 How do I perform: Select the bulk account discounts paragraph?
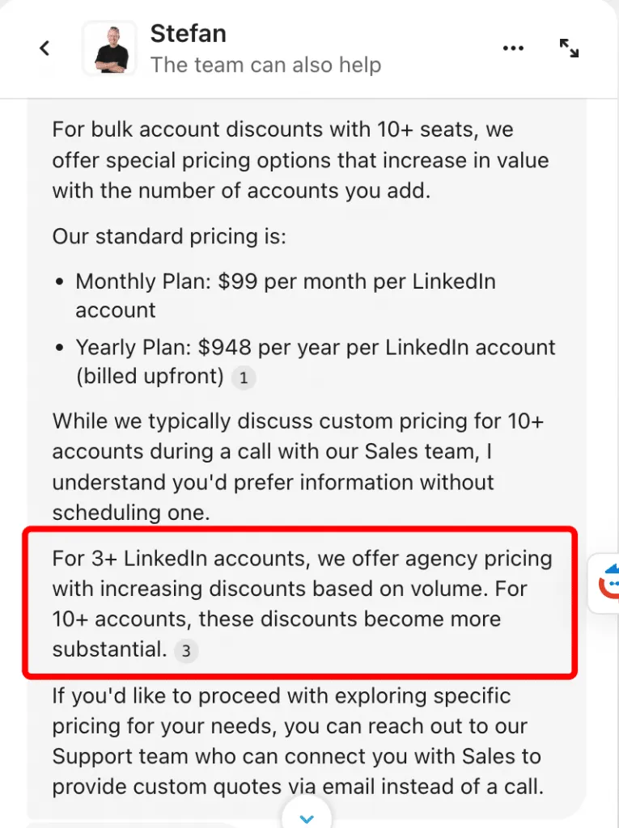tap(300, 160)
